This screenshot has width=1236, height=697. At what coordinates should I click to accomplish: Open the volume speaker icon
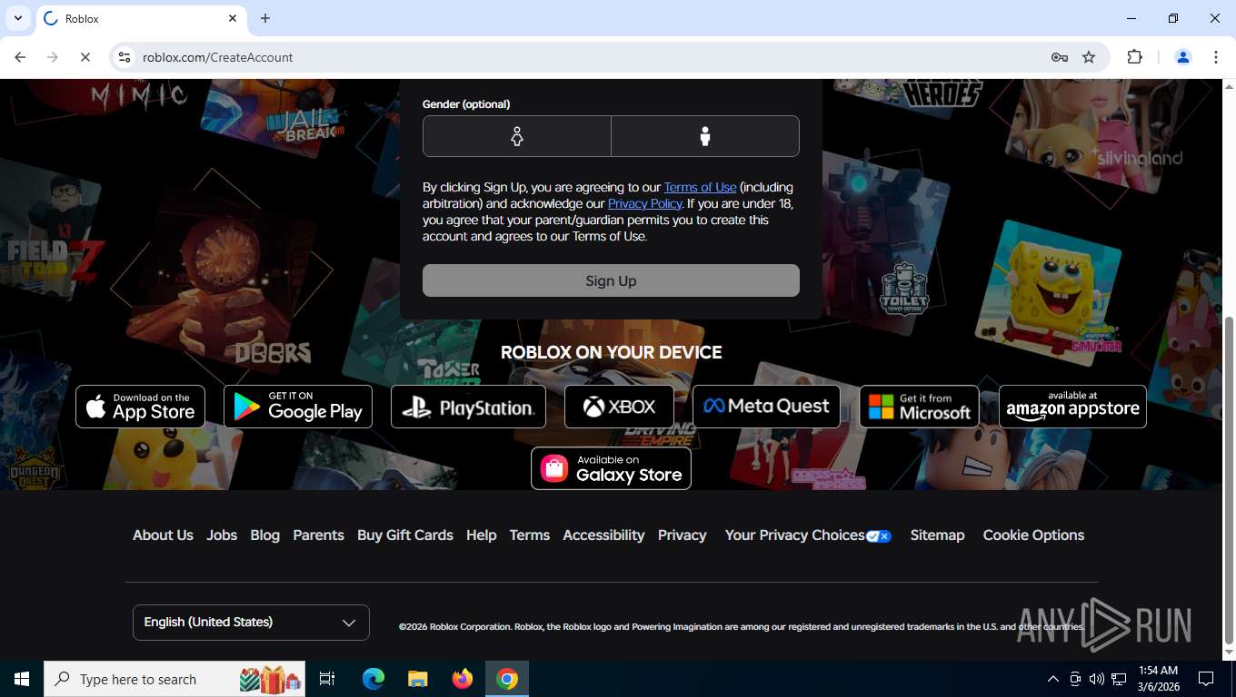pyautogui.click(x=1096, y=679)
